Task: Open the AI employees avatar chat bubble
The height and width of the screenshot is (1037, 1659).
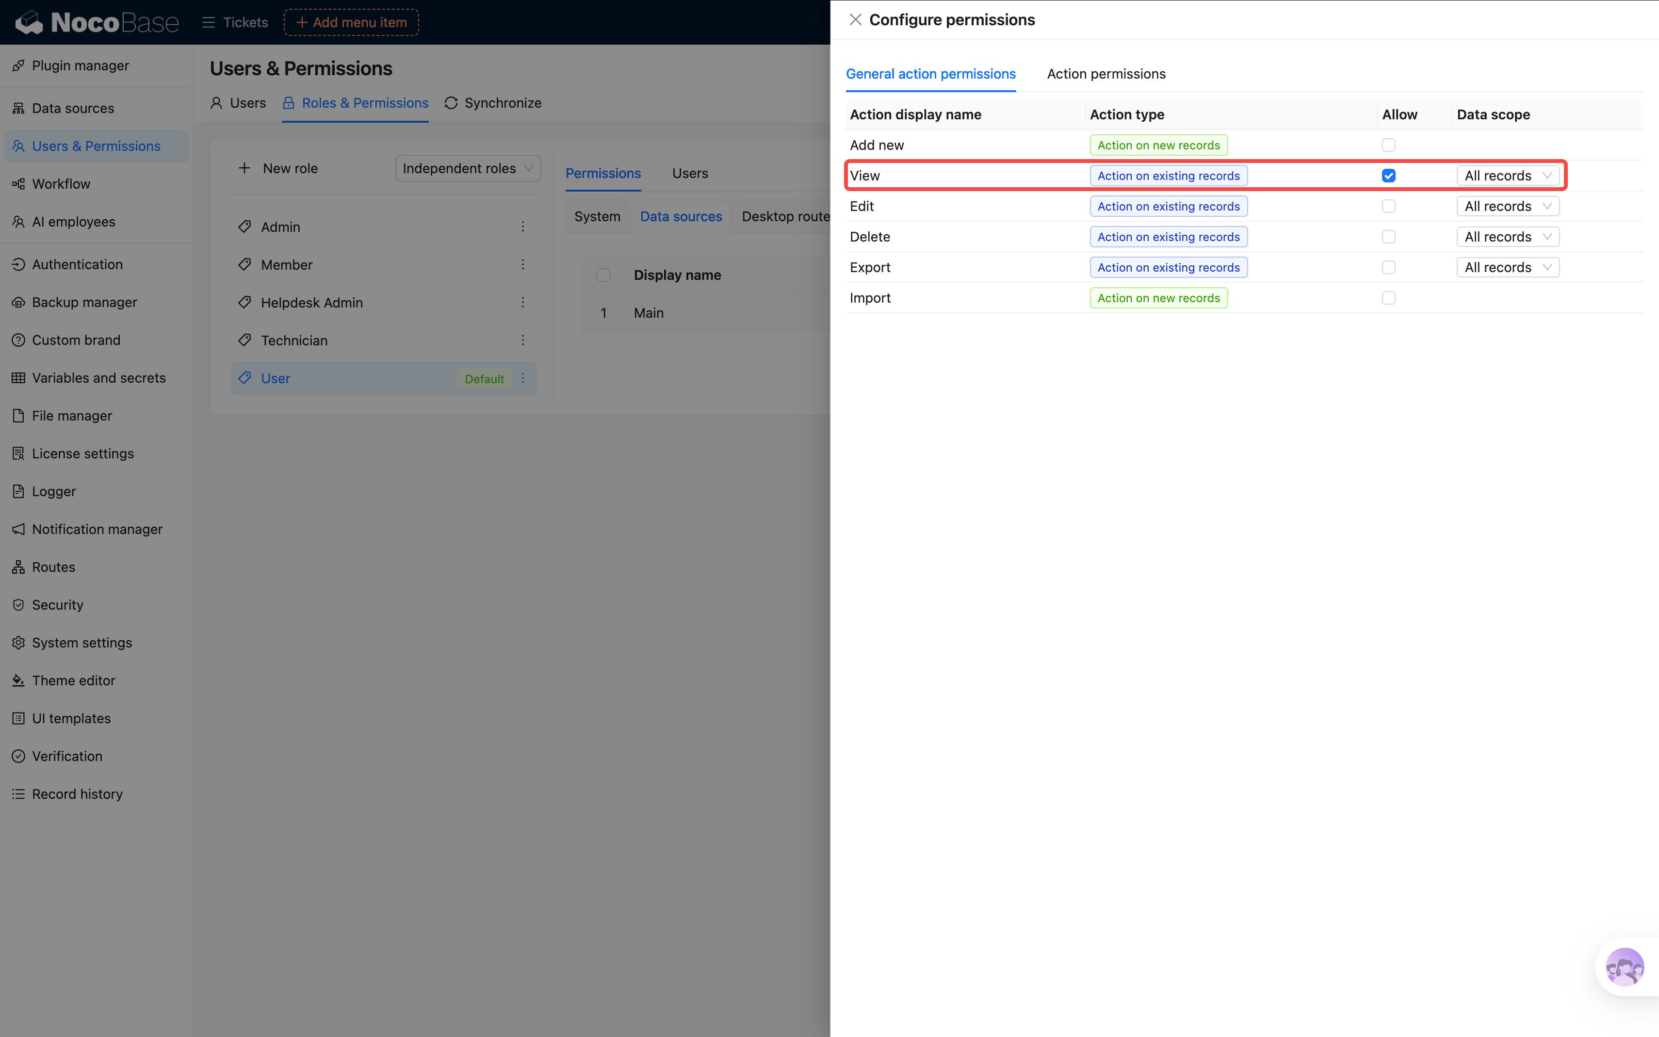Action: [1624, 967]
